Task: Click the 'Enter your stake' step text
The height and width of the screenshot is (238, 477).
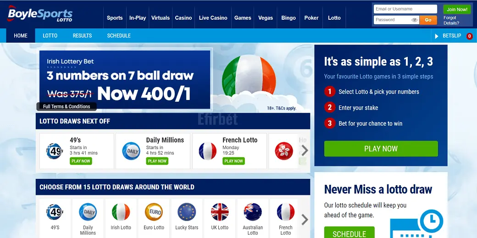Action: pos(358,108)
